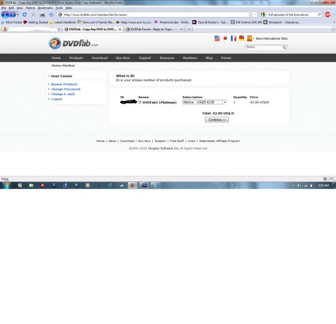Viewport: 336px width, 324px height.
Task: Open the Help menu
Action: point(68,8)
